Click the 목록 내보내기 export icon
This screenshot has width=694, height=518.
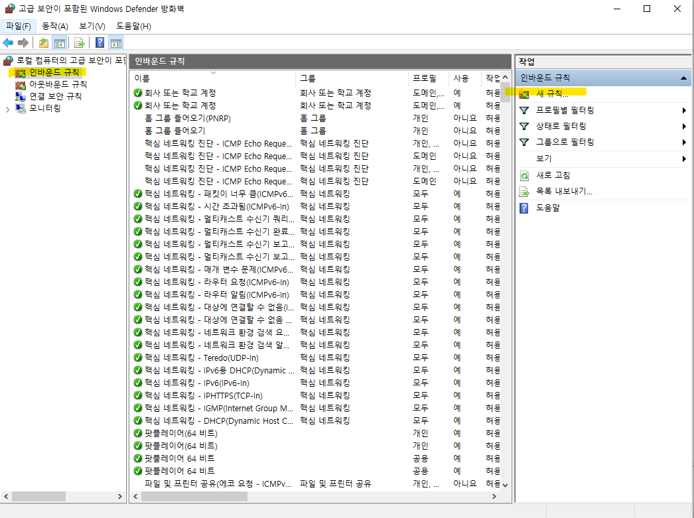[x=524, y=192]
